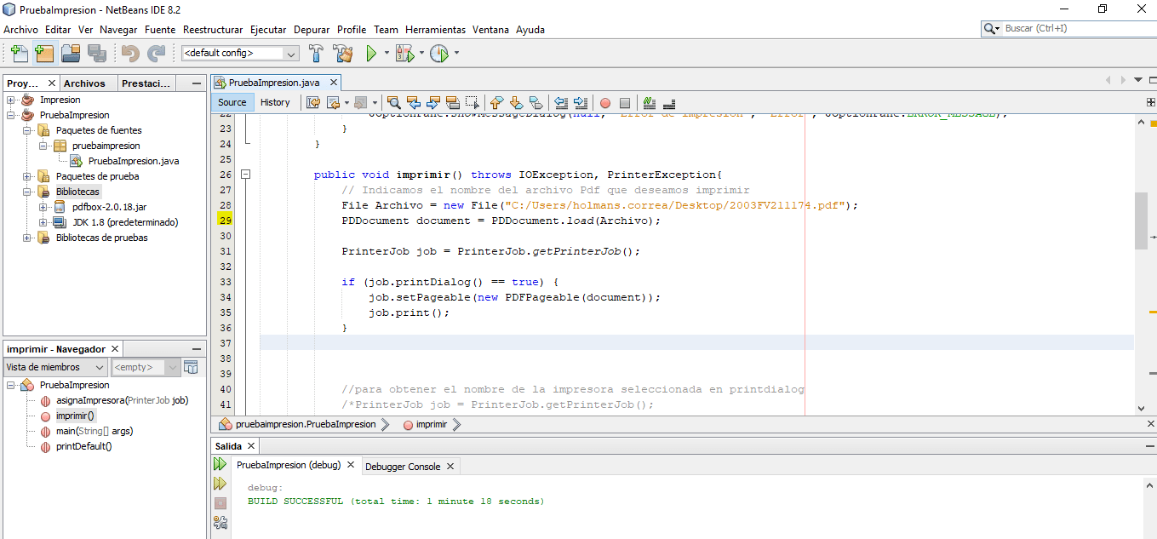This screenshot has height=539, width=1157.
Task: Open the <default config> dropdown
Action: tap(292, 53)
